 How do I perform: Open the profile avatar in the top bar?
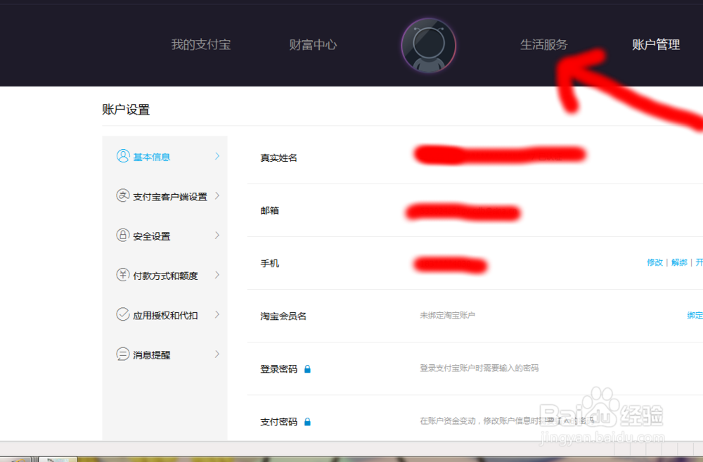(x=429, y=45)
